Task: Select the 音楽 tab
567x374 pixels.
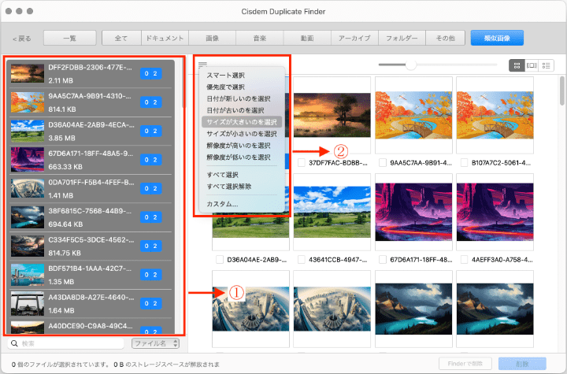Action: [260, 38]
